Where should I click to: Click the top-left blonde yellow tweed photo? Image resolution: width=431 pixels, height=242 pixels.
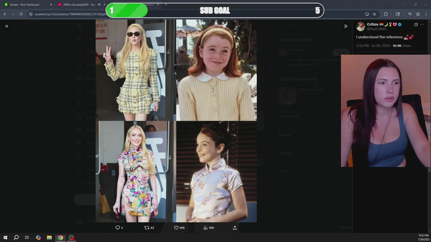pos(135,70)
